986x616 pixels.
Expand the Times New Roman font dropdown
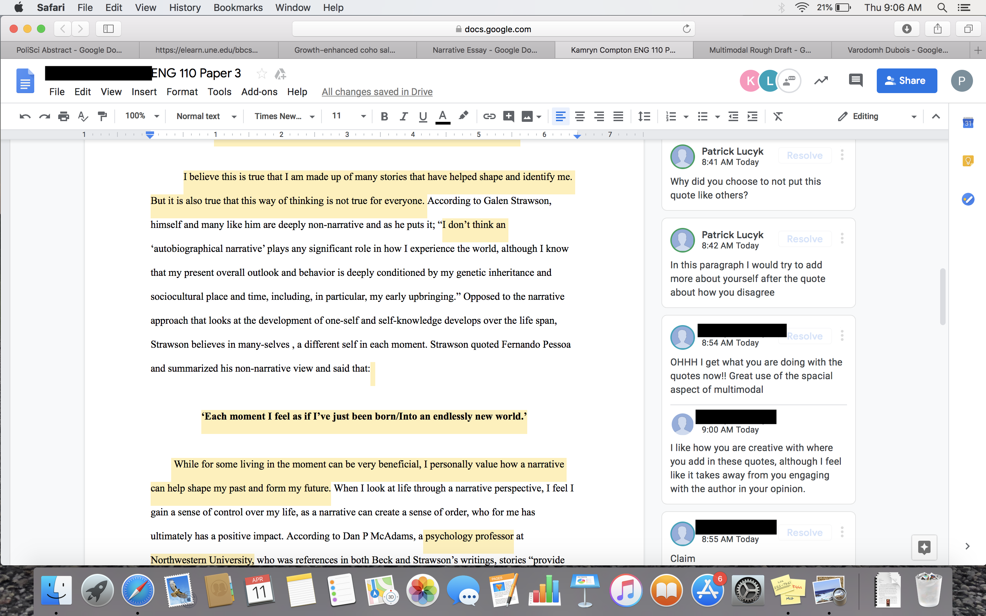[284, 116]
